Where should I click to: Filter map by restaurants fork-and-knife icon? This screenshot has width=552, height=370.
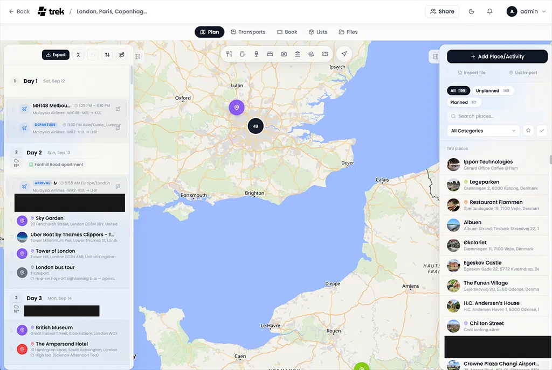click(229, 54)
